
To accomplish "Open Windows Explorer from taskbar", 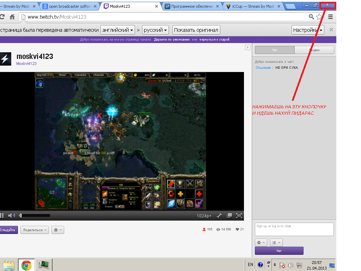I will (9, 265).
